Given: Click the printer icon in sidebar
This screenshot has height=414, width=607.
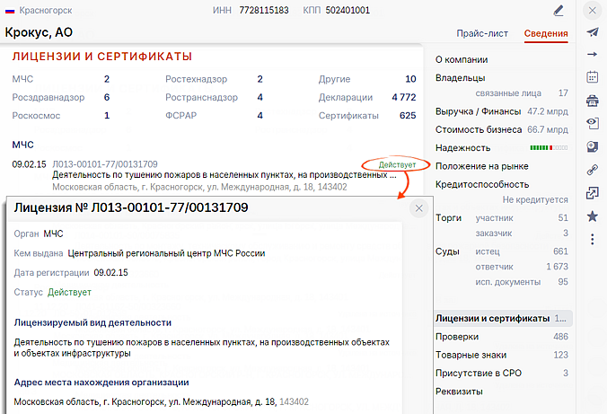Looking at the screenshot, I should point(592,101).
